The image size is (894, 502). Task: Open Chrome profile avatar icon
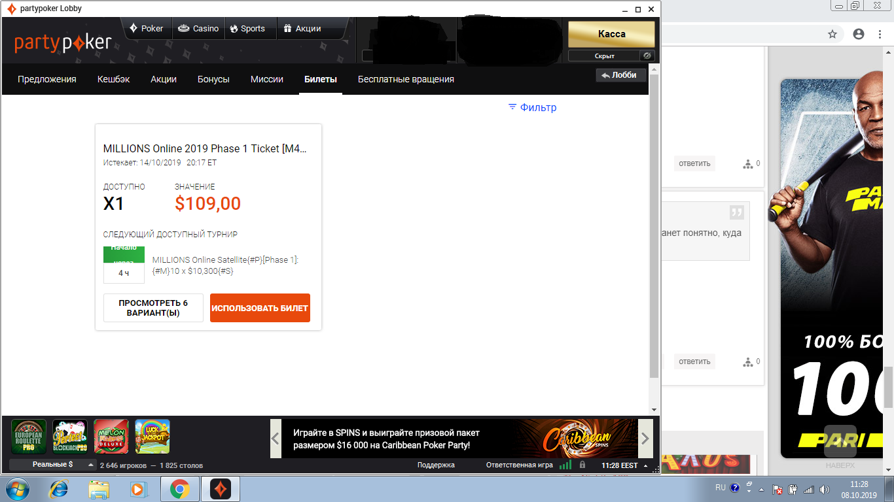point(859,34)
